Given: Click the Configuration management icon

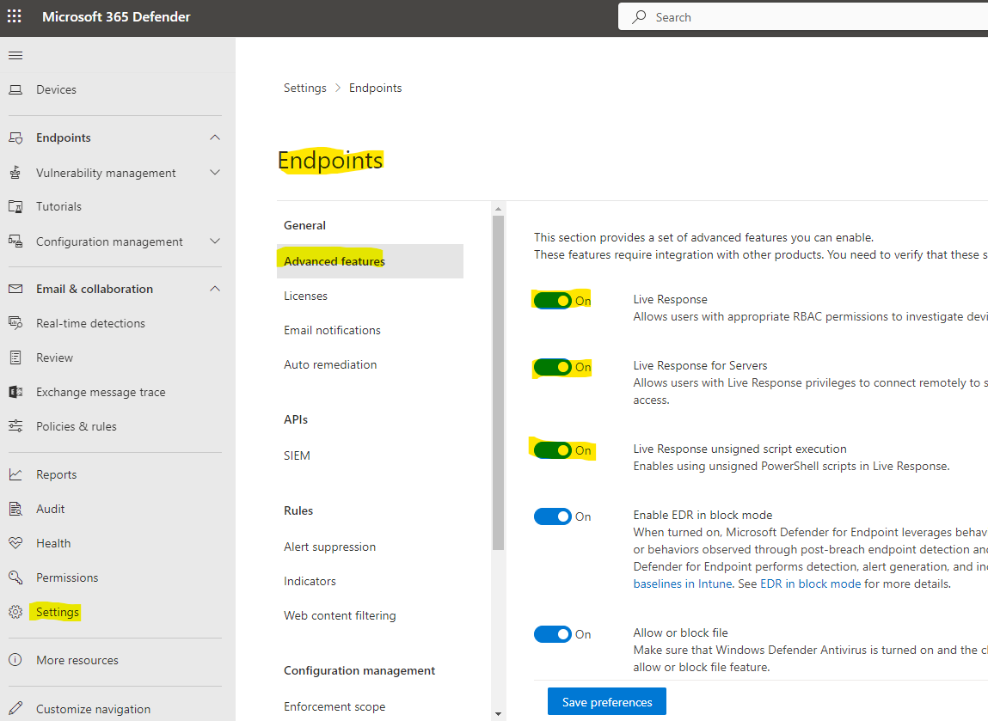Looking at the screenshot, I should pos(15,241).
